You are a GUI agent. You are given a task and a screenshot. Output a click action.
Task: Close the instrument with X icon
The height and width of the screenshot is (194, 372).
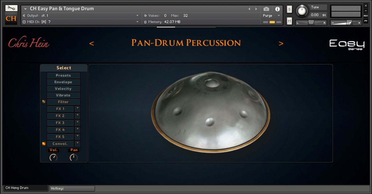coord(366,5)
